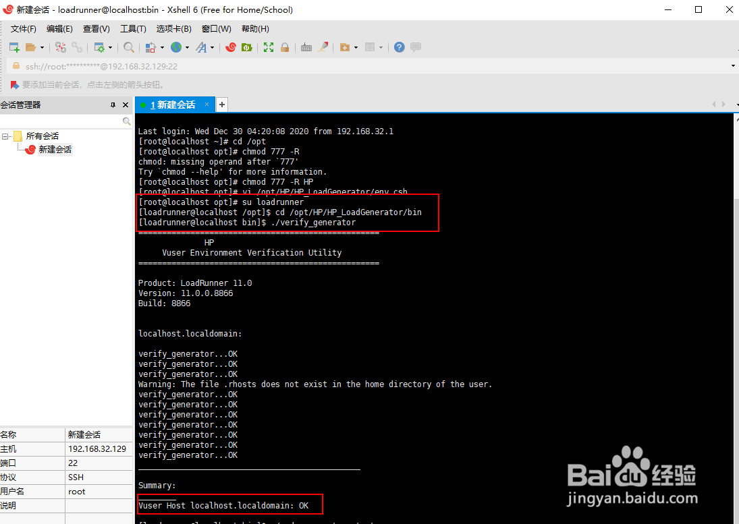This screenshot has width=739, height=524.
Task: Click the New folder plus icon in toolbar
Action: coord(345,47)
